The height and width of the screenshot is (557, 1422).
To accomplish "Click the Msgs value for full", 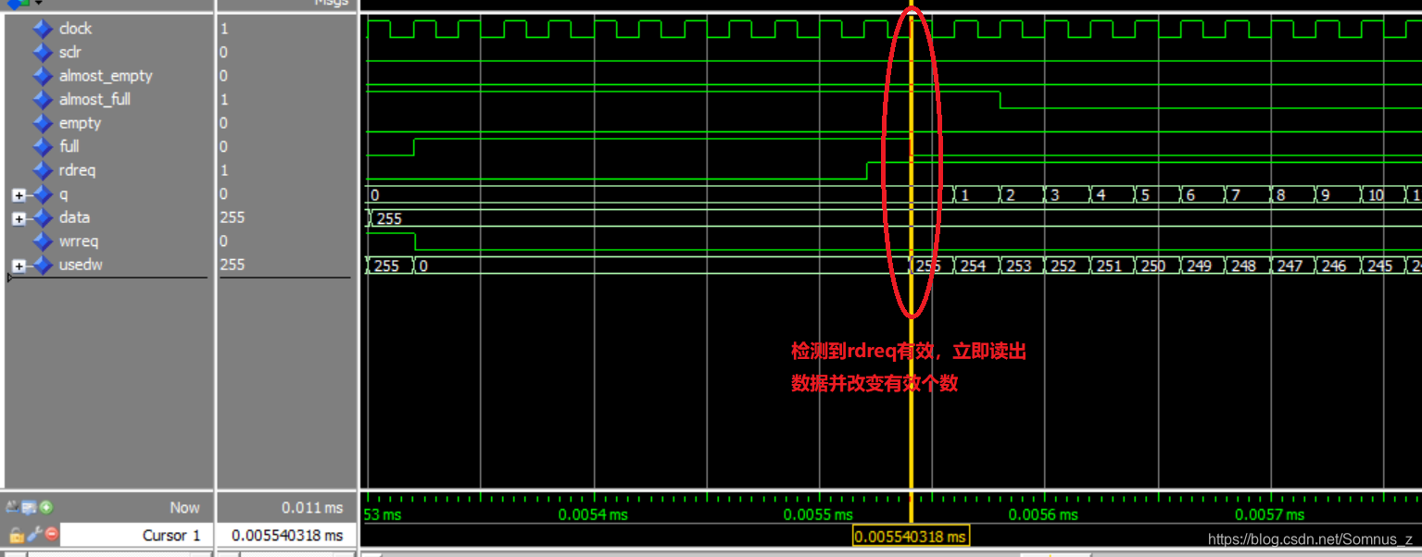I will point(224,146).
